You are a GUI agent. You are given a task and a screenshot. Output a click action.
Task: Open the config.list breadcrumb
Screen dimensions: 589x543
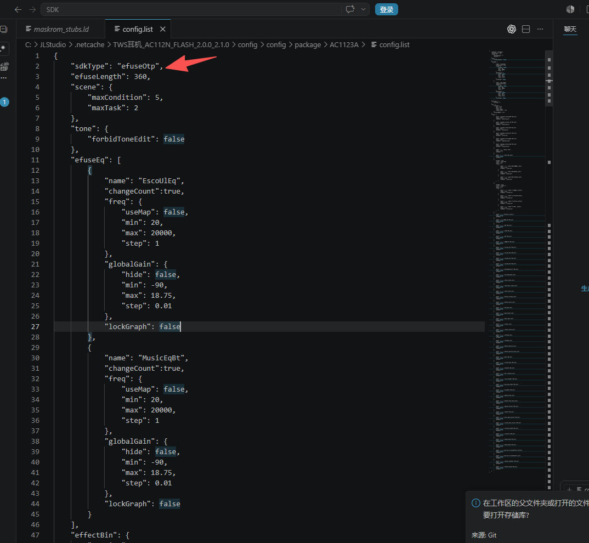(x=394, y=45)
